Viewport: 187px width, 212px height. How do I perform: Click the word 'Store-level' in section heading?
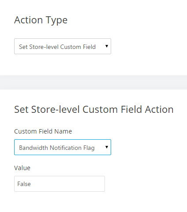[56, 109]
